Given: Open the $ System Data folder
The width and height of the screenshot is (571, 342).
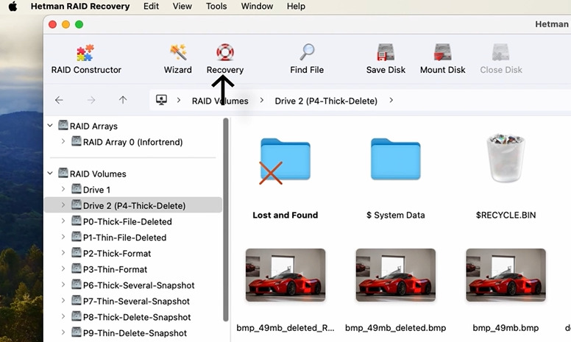Looking at the screenshot, I should 395,159.
